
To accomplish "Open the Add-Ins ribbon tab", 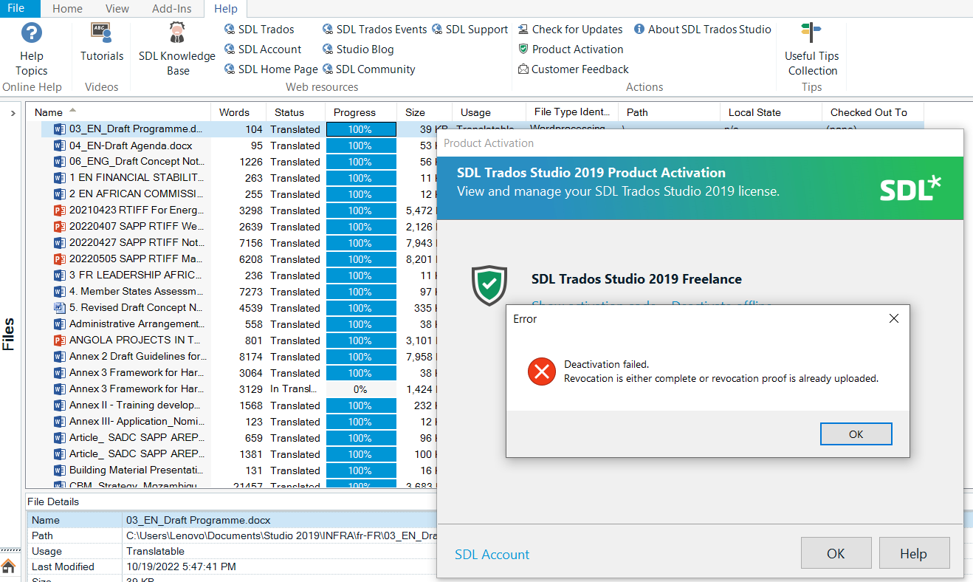I will click(x=172, y=8).
